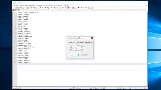The width and height of the screenshot is (161, 90).
Task: Open the Window menu
Action: pyautogui.click(x=66, y=5)
